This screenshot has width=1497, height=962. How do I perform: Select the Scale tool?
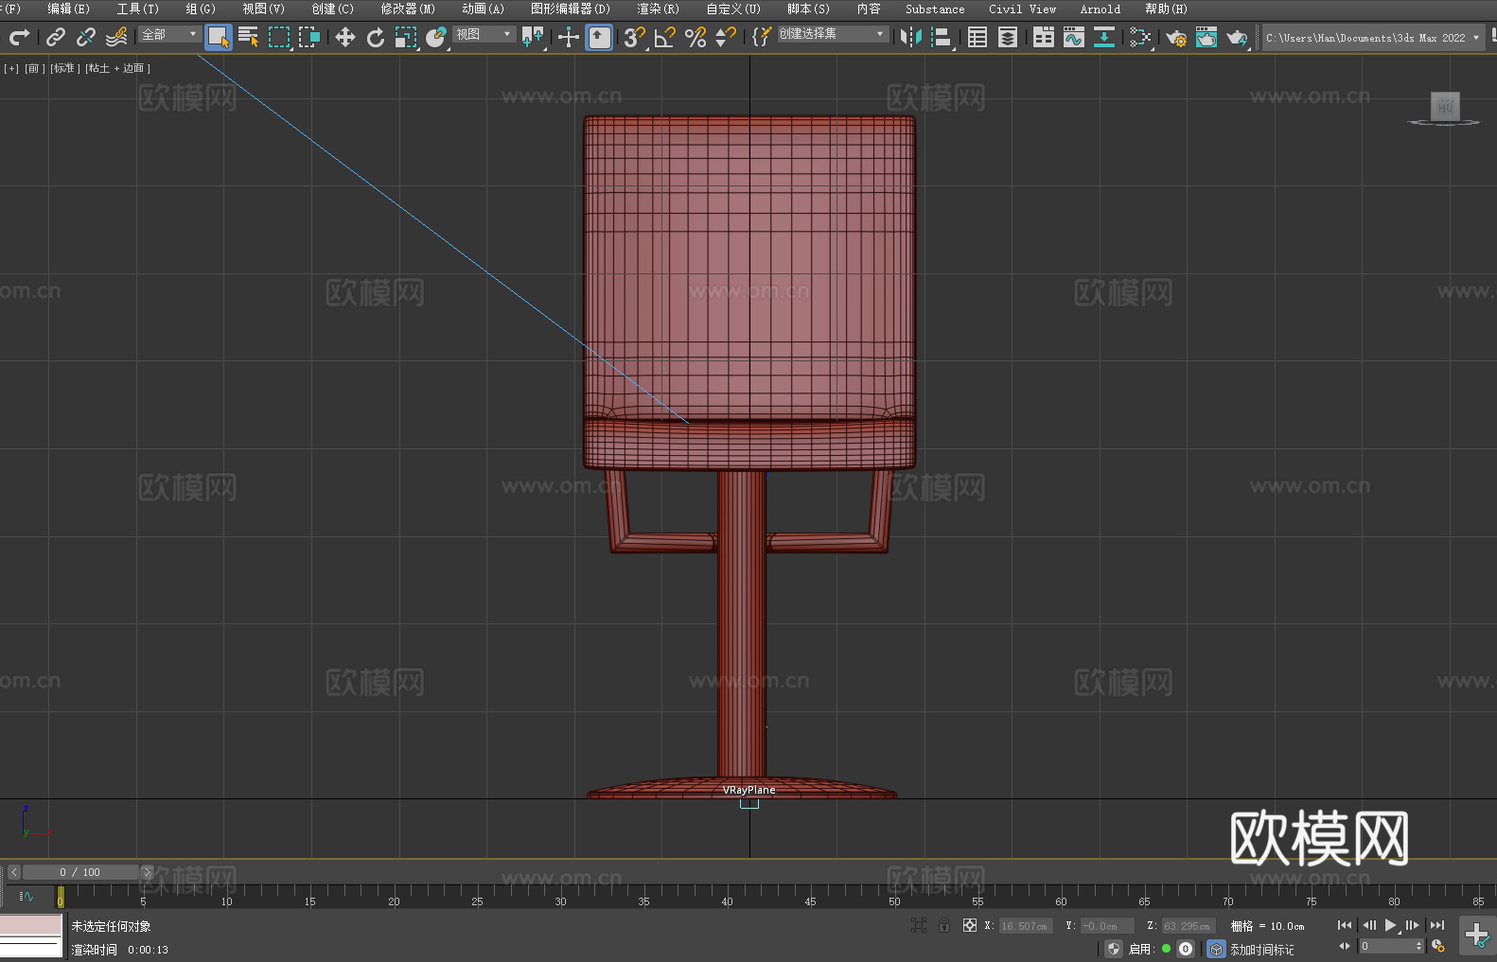[x=406, y=37]
